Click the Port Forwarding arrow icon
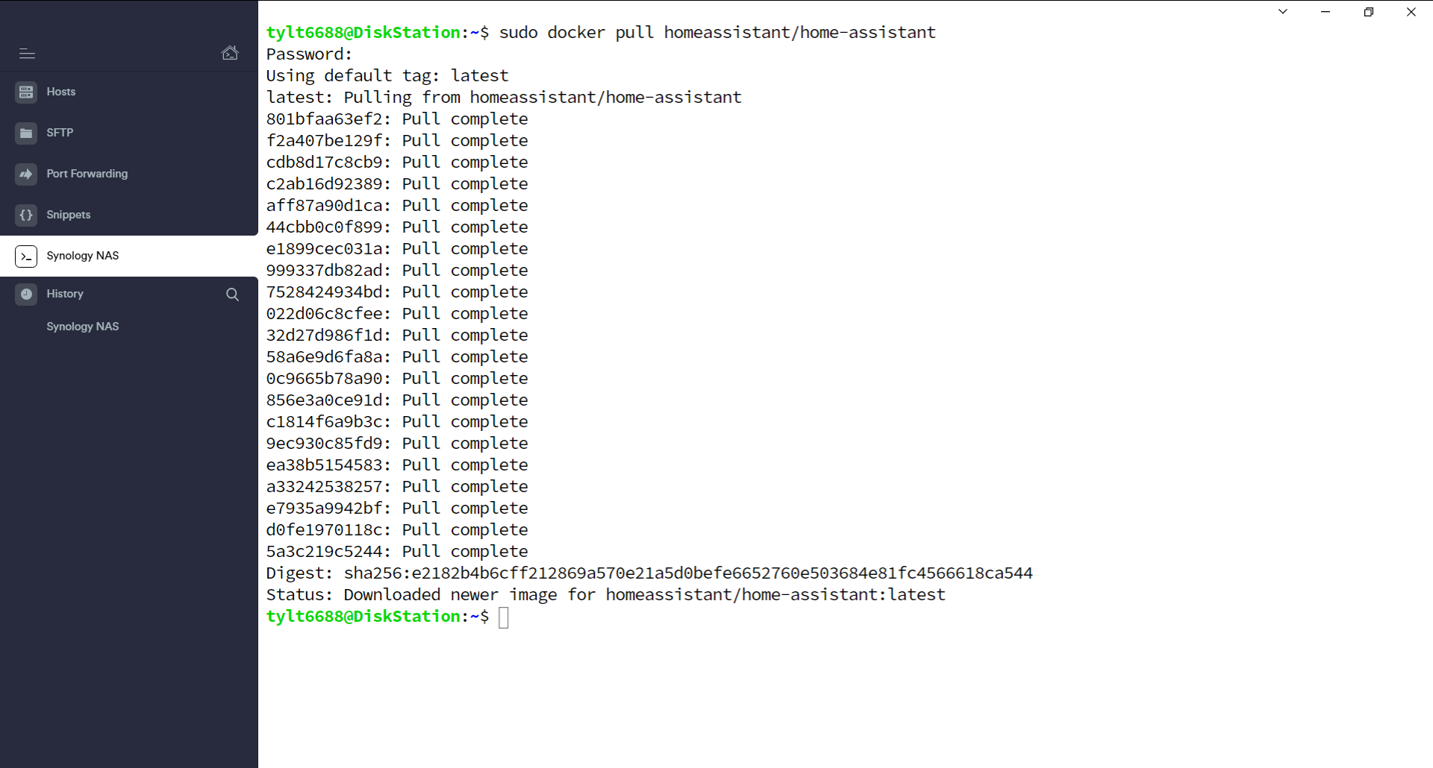Screen dimensions: 1433x768 coord(26,174)
